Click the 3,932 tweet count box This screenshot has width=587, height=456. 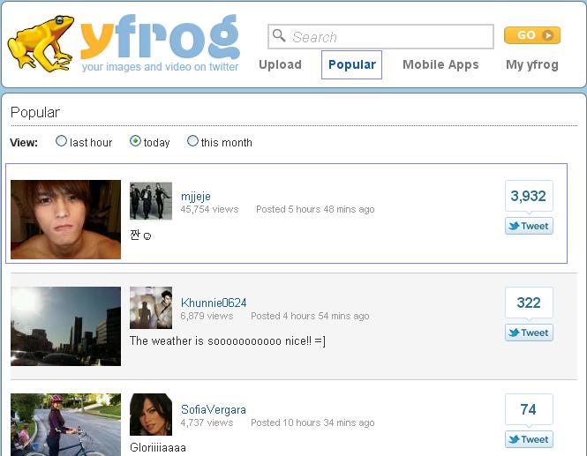point(529,196)
